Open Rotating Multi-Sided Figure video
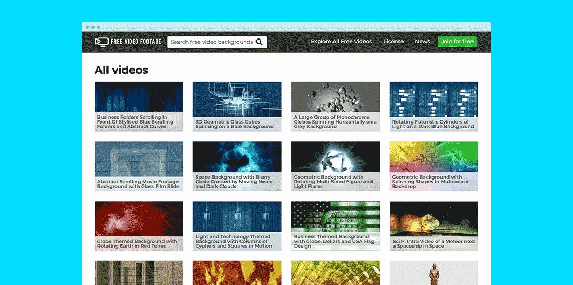Image resolution: width=573 pixels, height=285 pixels. coord(335,166)
